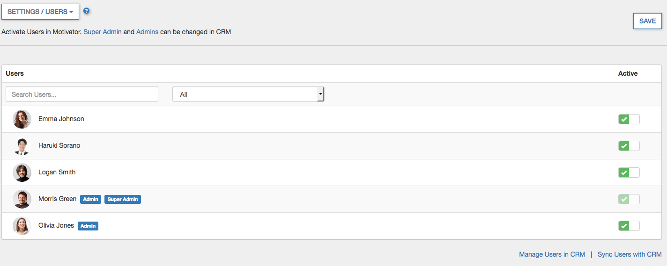
Task: Save the user settings
Action: click(647, 21)
